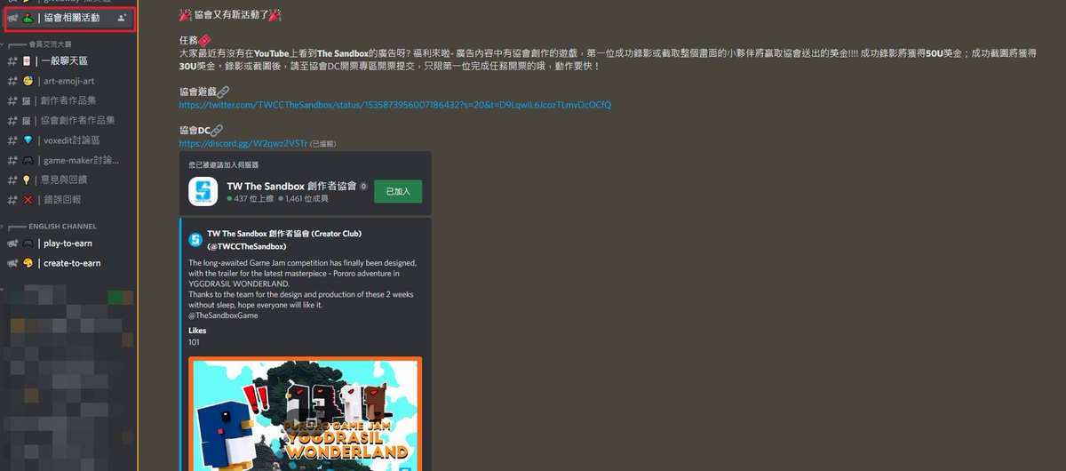Screen dimensions: 1066x471
Task: Open embed author TW The Sandbox 創作者協會 (Creator Club)
Action: coord(284,239)
